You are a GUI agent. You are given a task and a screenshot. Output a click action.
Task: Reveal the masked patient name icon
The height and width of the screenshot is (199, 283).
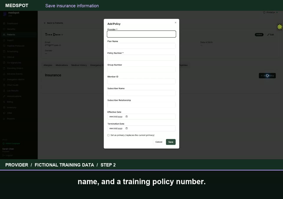(62, 35)
